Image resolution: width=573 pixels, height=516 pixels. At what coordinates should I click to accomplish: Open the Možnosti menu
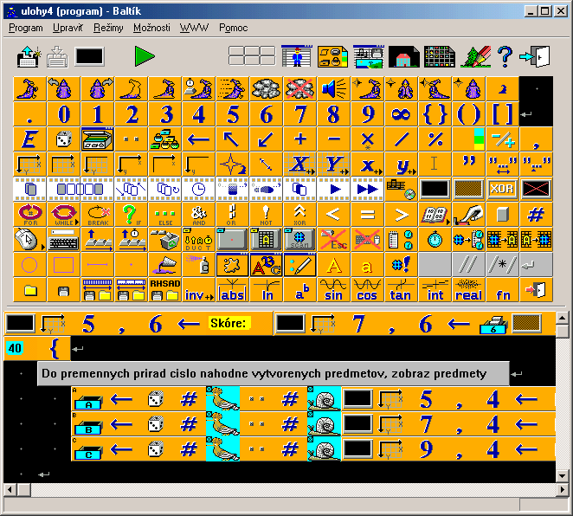click(151, 28)
